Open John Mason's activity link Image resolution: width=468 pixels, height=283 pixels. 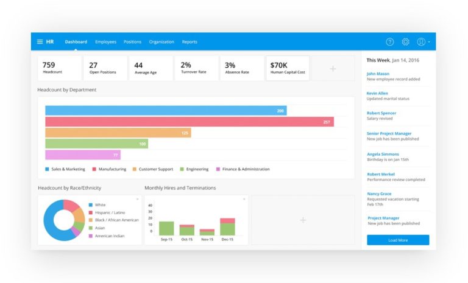(x=379, y=74)
